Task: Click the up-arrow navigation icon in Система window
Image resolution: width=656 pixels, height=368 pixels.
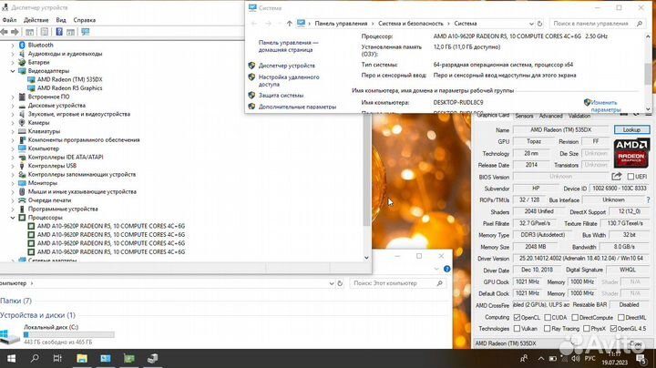Action: 289,24
